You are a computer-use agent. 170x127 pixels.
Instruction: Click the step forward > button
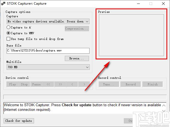pos(84,84)
